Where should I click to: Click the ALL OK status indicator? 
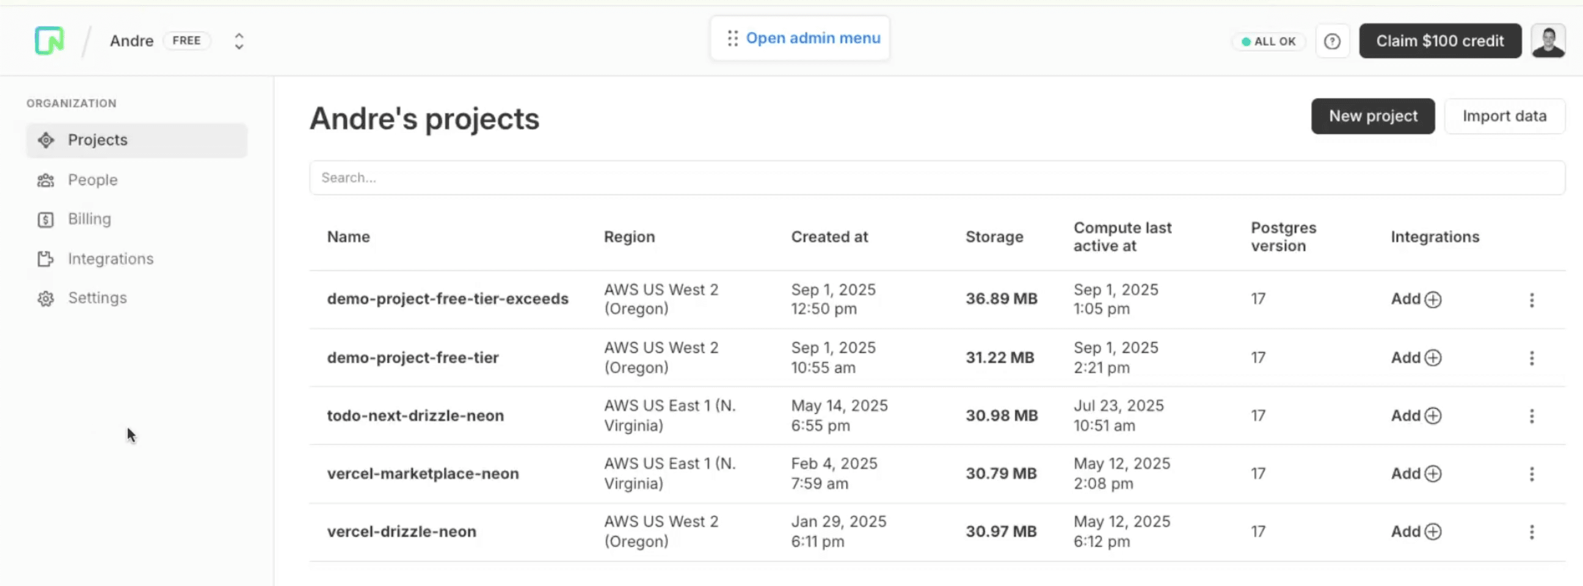[x=1268, y=41]
